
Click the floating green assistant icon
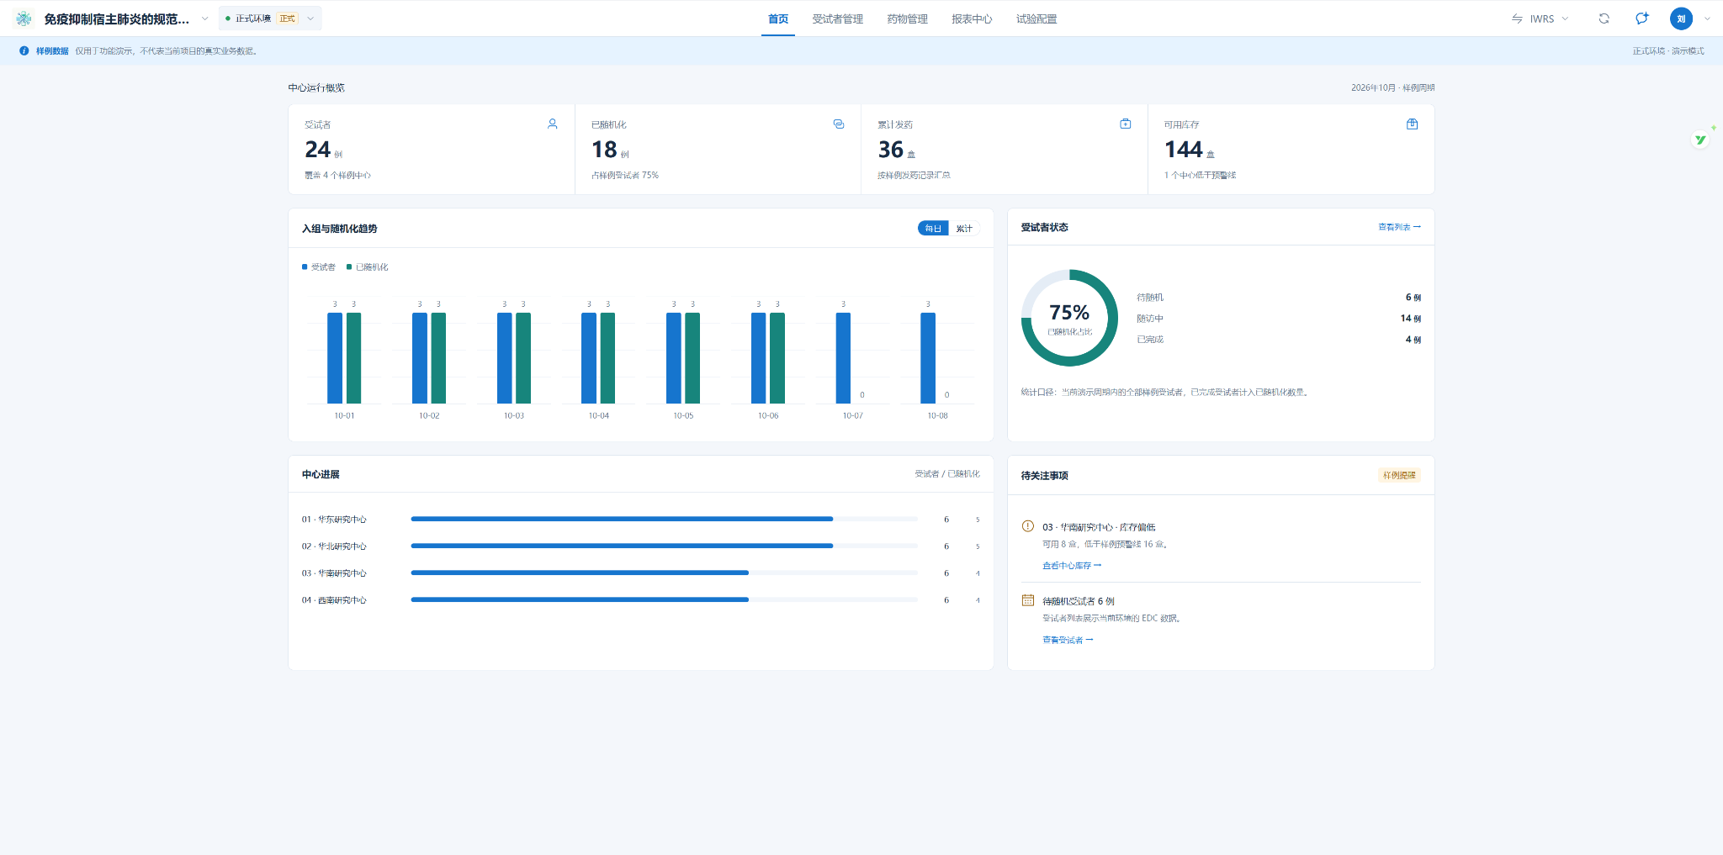1701,140
